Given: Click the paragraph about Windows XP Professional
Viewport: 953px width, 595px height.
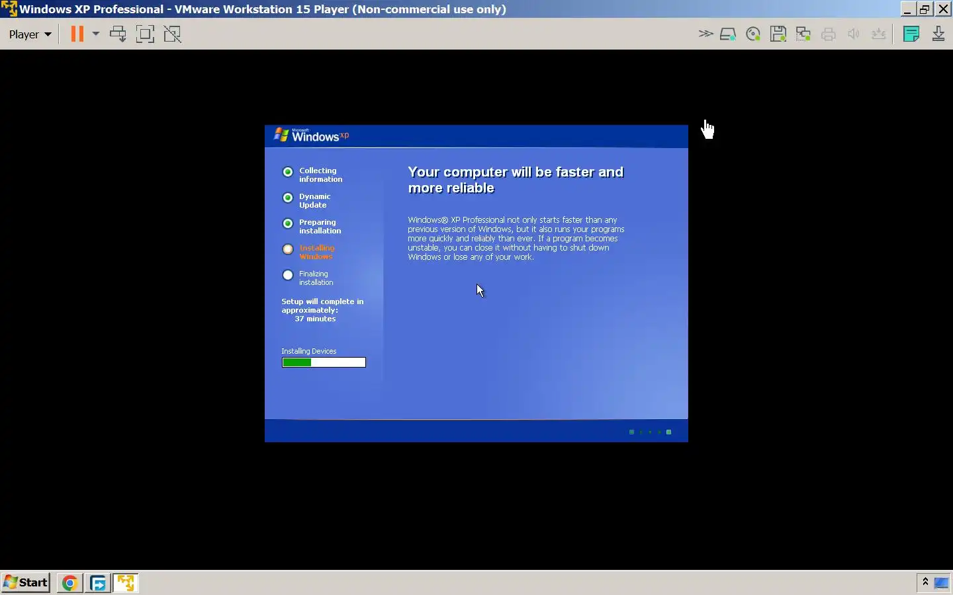Looking at the screenshot, I should [516, 239].
